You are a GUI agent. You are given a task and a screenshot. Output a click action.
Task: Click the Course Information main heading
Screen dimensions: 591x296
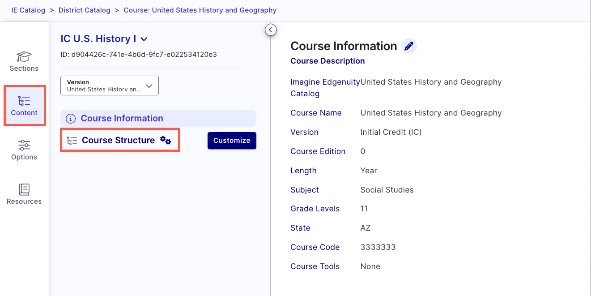(x=344, y=46)
